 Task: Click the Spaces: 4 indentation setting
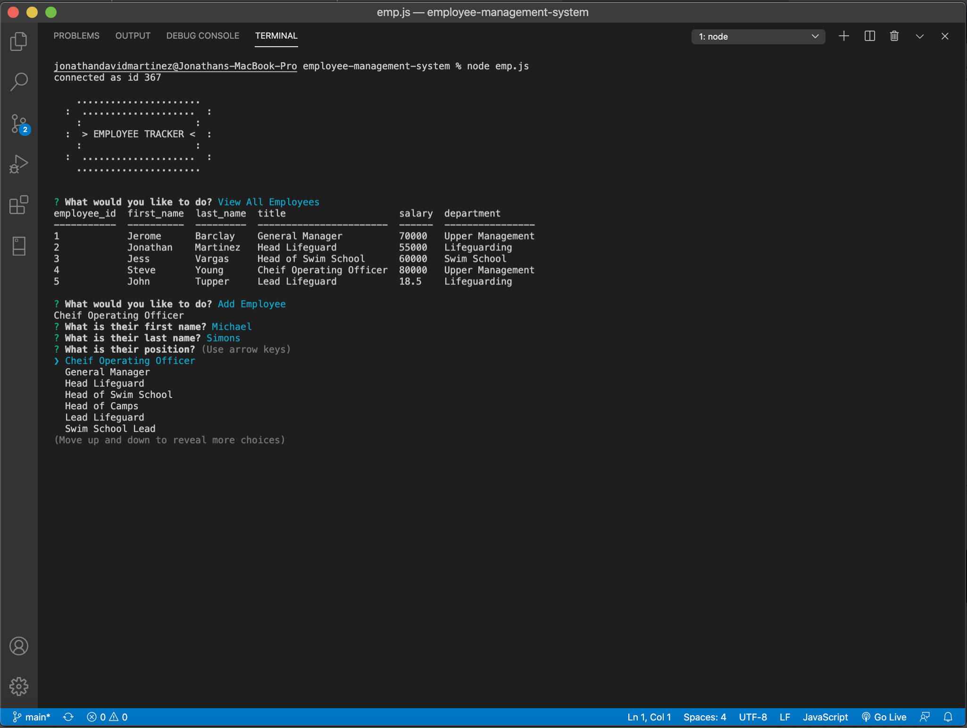(704, 717)
